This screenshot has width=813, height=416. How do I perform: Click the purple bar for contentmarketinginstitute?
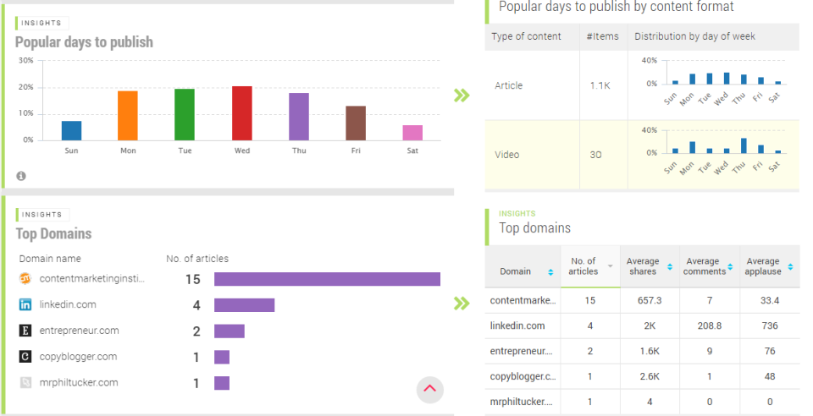(327, 279)
